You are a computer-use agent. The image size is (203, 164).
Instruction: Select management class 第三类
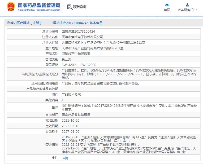66,59
